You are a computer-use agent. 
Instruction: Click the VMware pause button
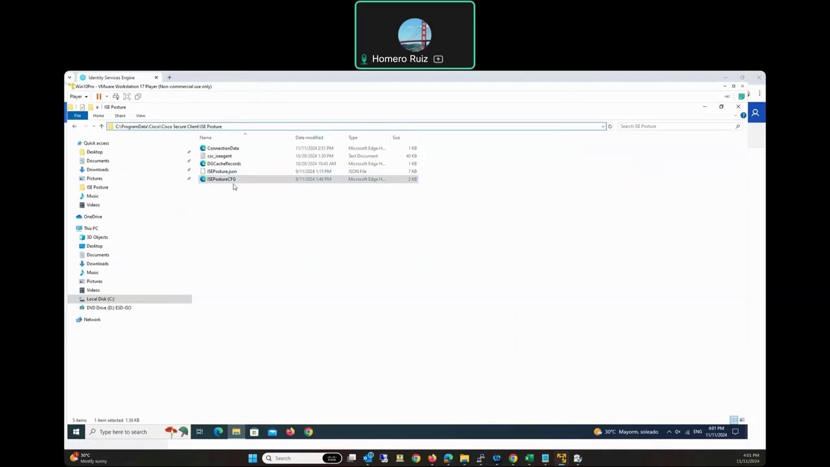point(99,97)
